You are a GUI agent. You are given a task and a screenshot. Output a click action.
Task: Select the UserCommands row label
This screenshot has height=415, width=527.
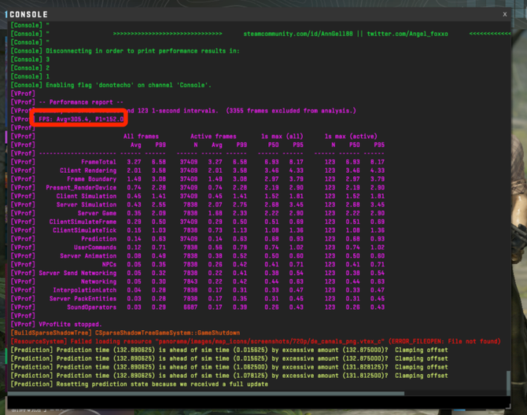pyautogui.click(x=94, y=247)
